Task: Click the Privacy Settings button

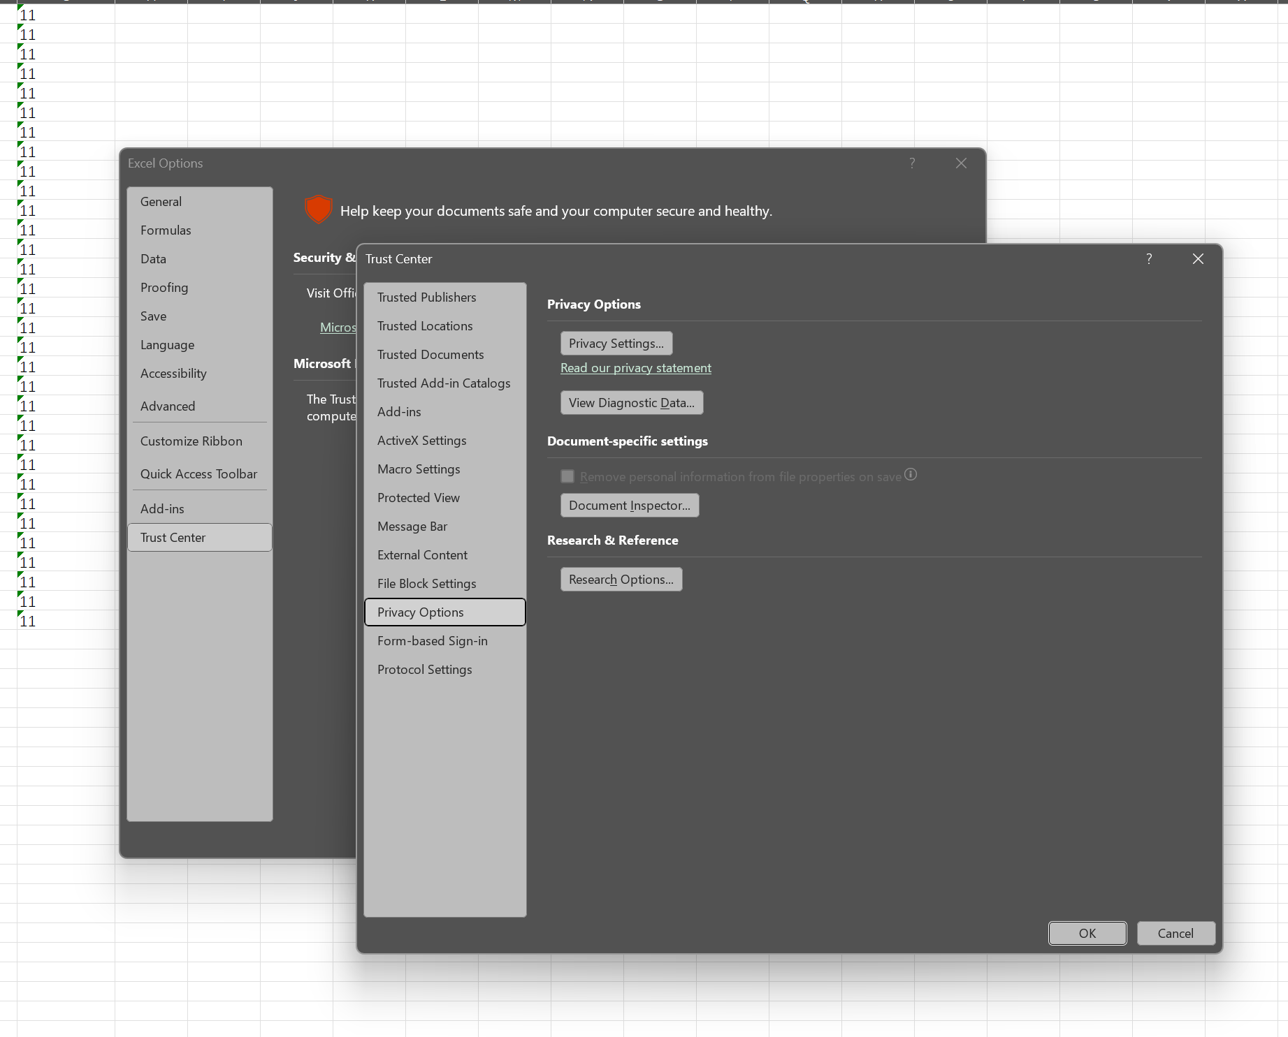Action: pos(616,344)
